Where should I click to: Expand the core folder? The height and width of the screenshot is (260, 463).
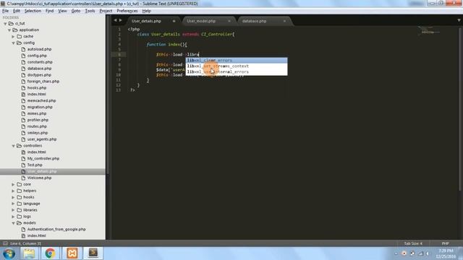13,185
